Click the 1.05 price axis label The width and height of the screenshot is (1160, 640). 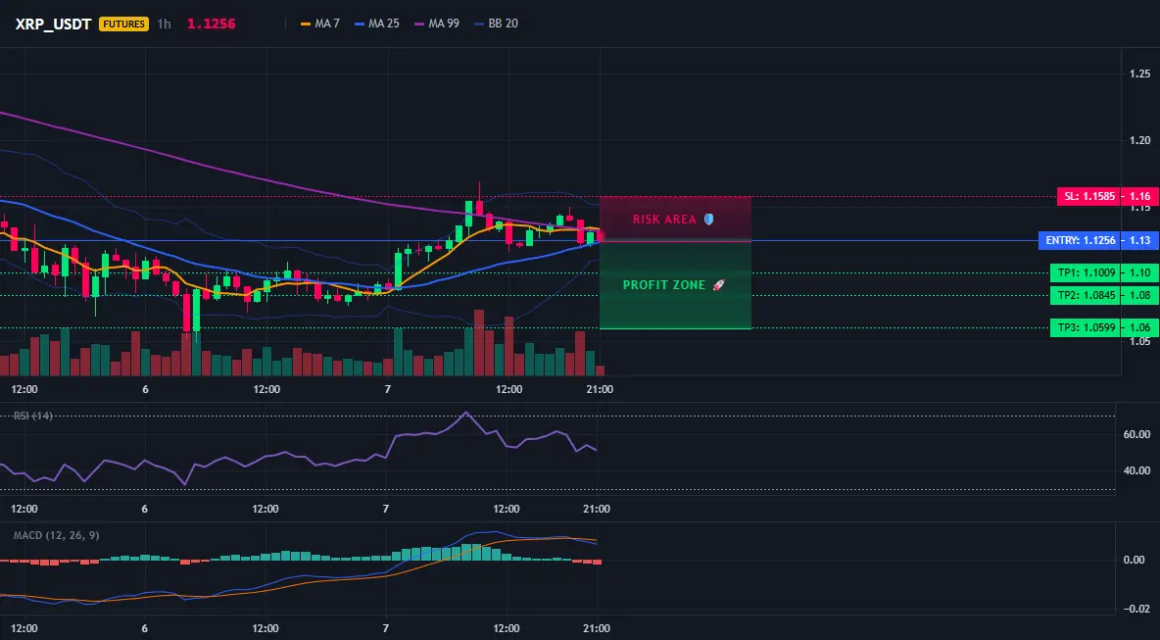point(1140,341)
